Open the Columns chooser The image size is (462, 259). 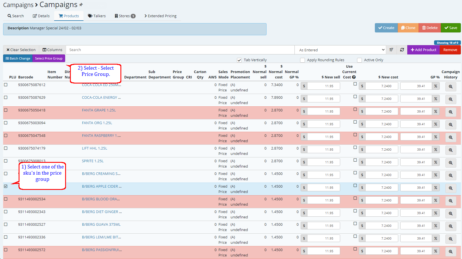(x=52, y=50)
